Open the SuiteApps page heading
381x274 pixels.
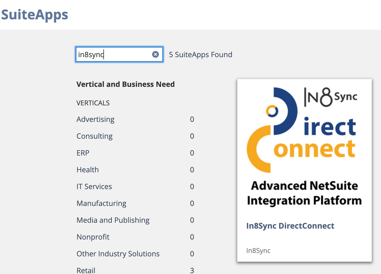click(x=35, y=15)
